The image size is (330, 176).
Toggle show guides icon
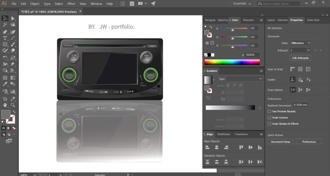[293, 80]
